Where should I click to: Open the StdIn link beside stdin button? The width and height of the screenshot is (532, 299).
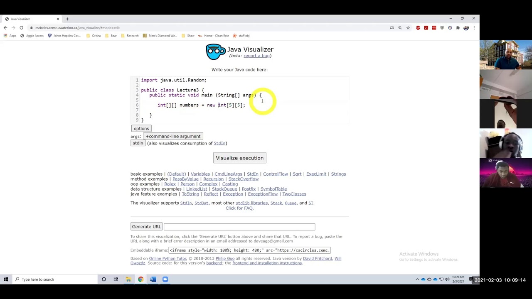(x=219, y=143)
